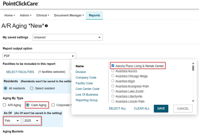
Task: Choose the A/R Aging radio option
Action: pyautogui.click(x=5, y=105)
